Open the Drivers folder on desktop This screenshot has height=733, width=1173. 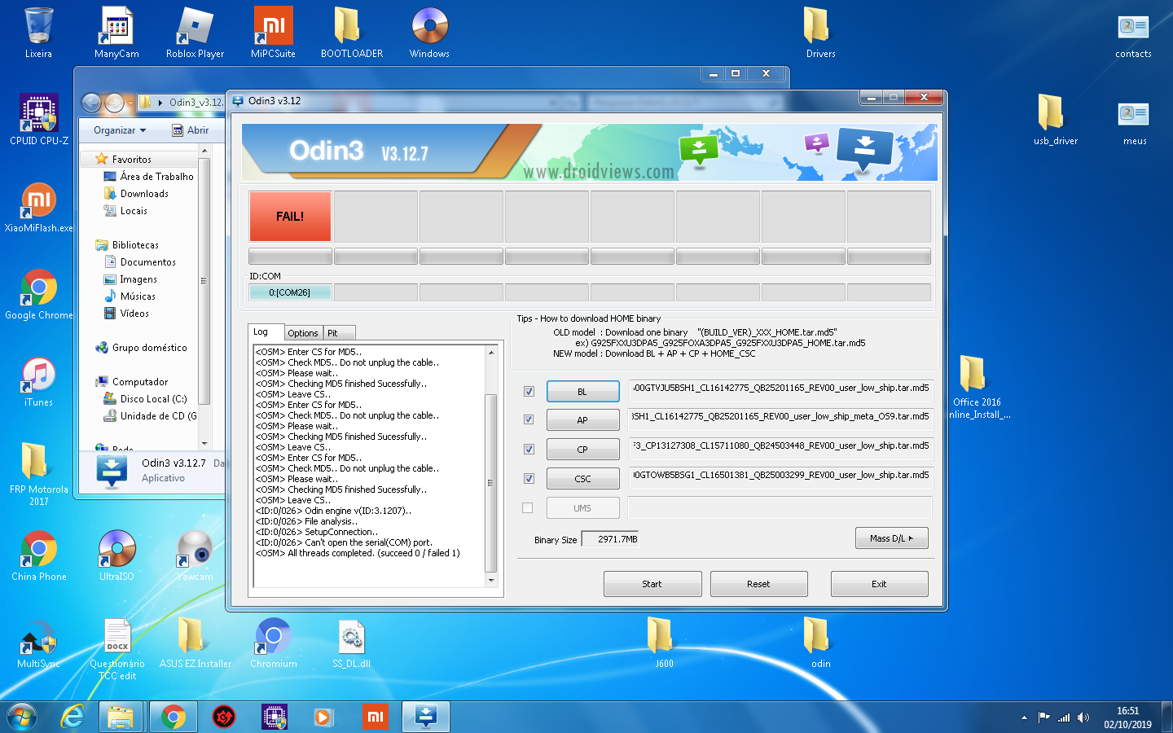[820, 33]
